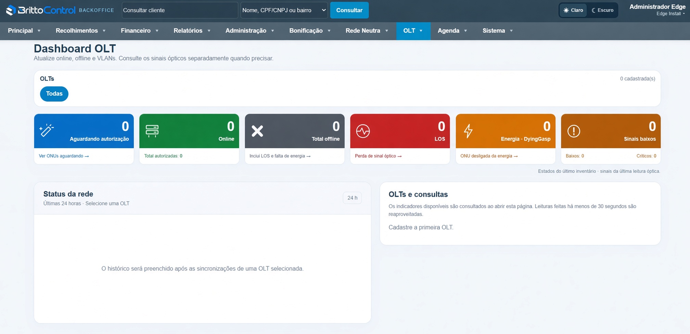Click the Energia - DyingGasp card label

pos(525,139)
